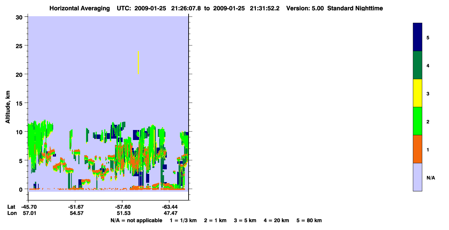Click the 'N/A = not applicable' legend text

(136, 220)
